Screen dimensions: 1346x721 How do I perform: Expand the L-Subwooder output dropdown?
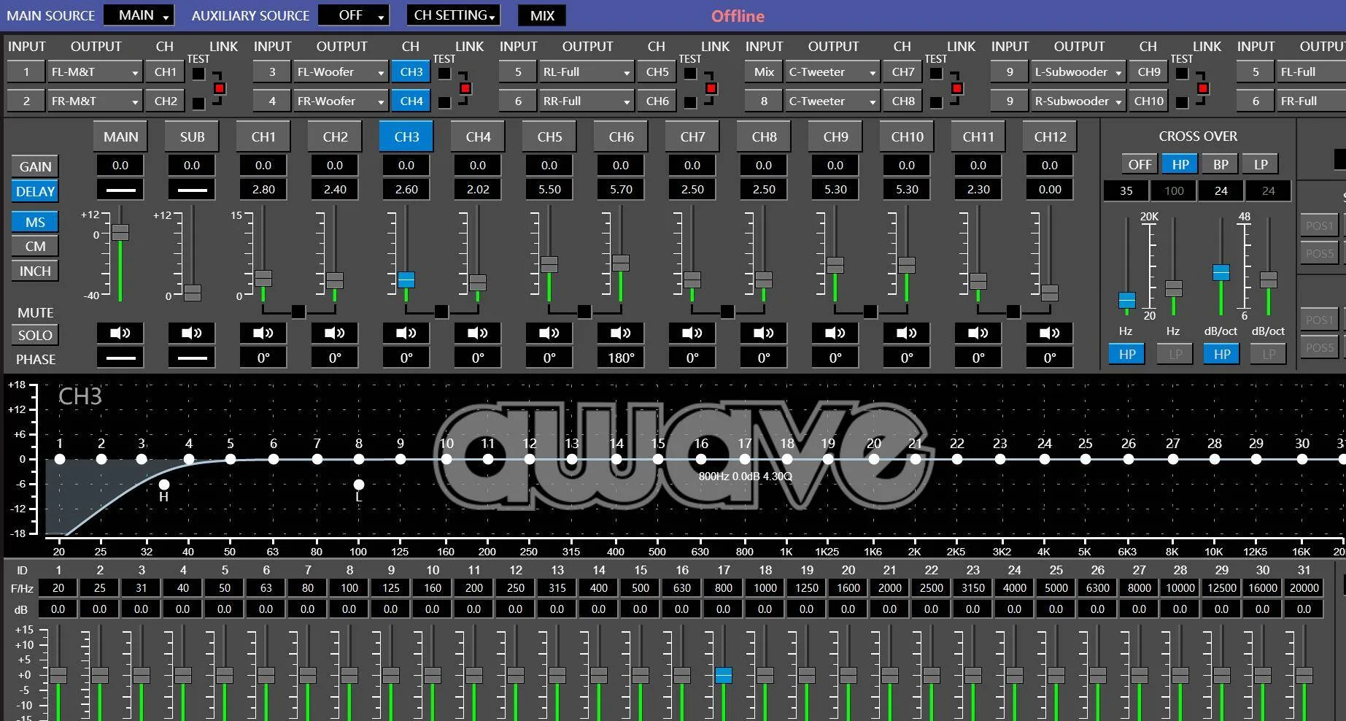1078,72
